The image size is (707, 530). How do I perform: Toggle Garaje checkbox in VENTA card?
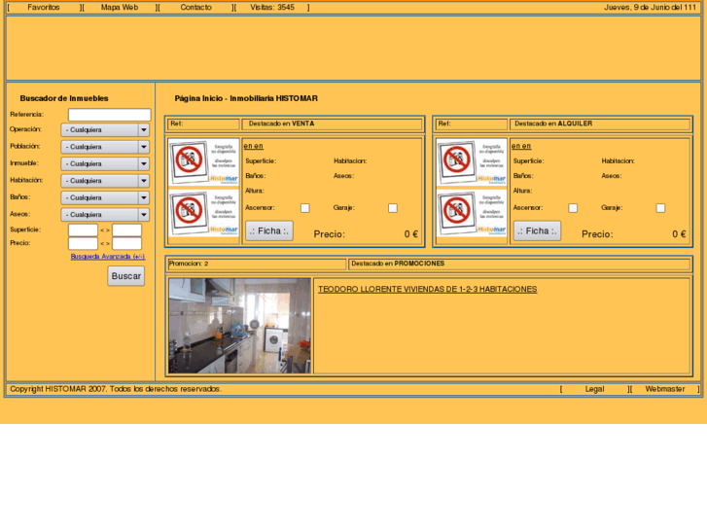point(393,208)
